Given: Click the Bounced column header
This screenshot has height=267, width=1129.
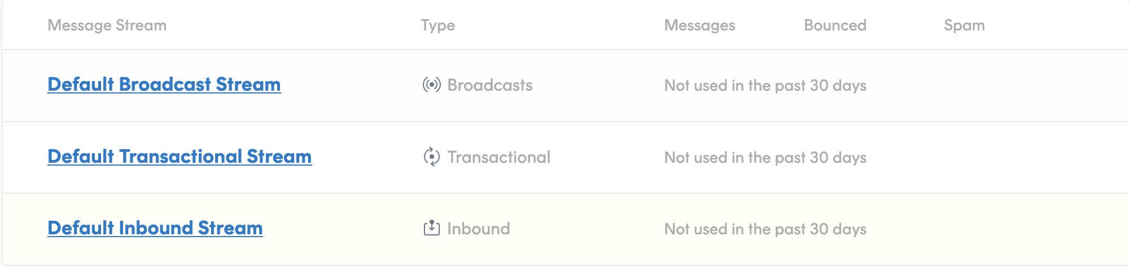Looking at the screenshot, I should [x=835, y=25].
